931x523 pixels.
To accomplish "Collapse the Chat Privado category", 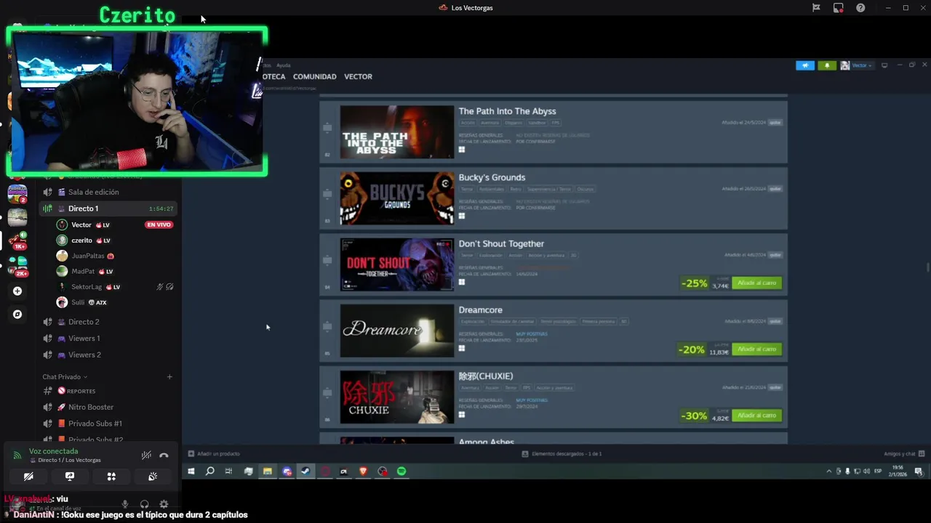I will [65, 377].
